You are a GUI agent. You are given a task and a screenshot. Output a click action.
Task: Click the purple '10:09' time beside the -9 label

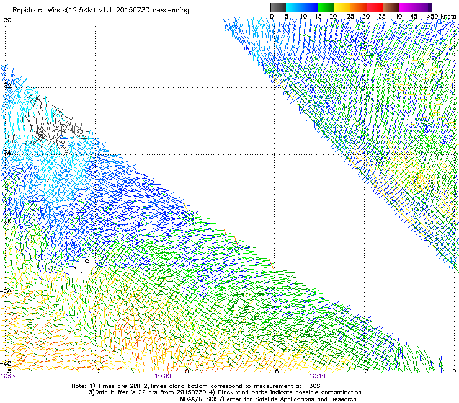tap(163, 376)
